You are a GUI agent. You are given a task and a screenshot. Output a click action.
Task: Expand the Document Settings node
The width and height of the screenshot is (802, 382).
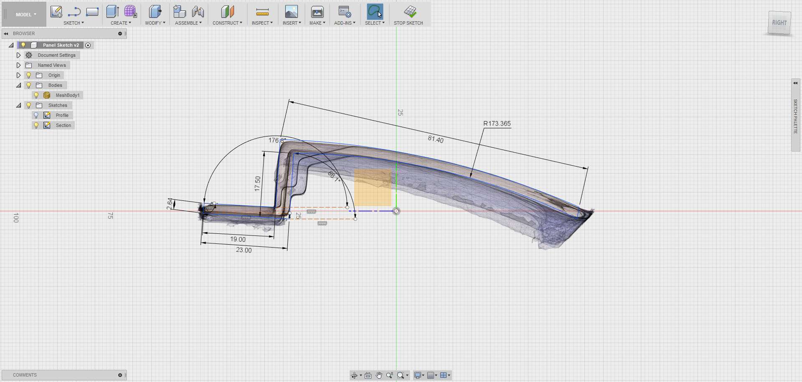18,55
